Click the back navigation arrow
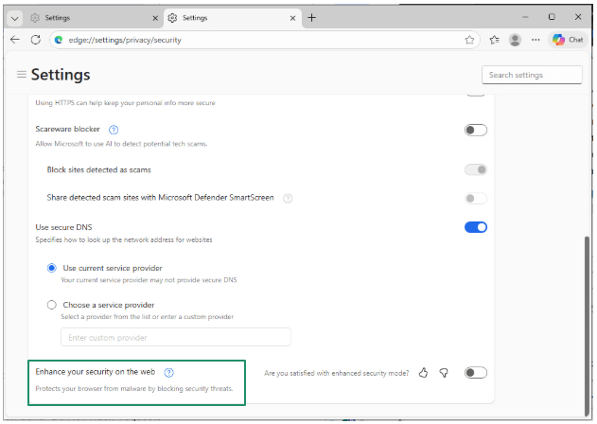Image resolution: width=597 pixels, height=424 pixels. coord(15,40)
